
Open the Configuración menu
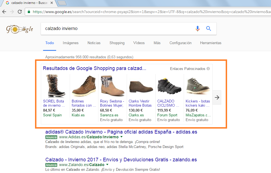click(x=180, y=43)
